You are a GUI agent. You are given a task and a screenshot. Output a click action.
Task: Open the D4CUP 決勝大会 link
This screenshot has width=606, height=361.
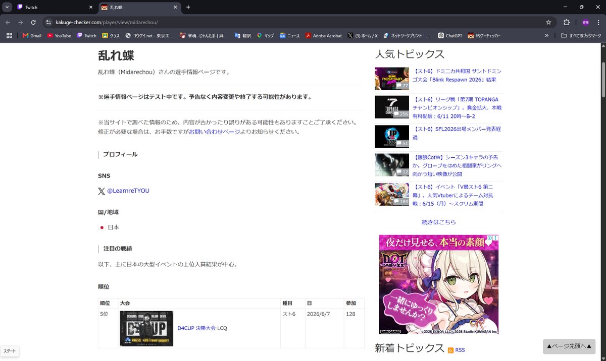[x=196, y=328]
